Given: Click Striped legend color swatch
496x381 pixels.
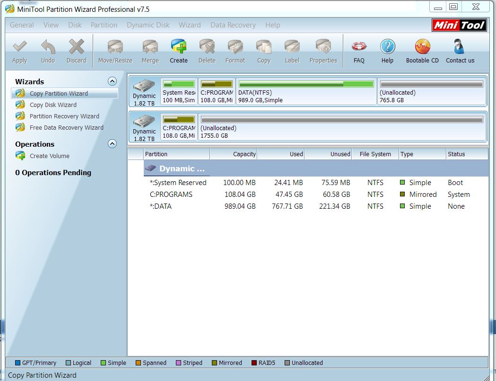Looking at the screenshot, I should click(178, 363).
